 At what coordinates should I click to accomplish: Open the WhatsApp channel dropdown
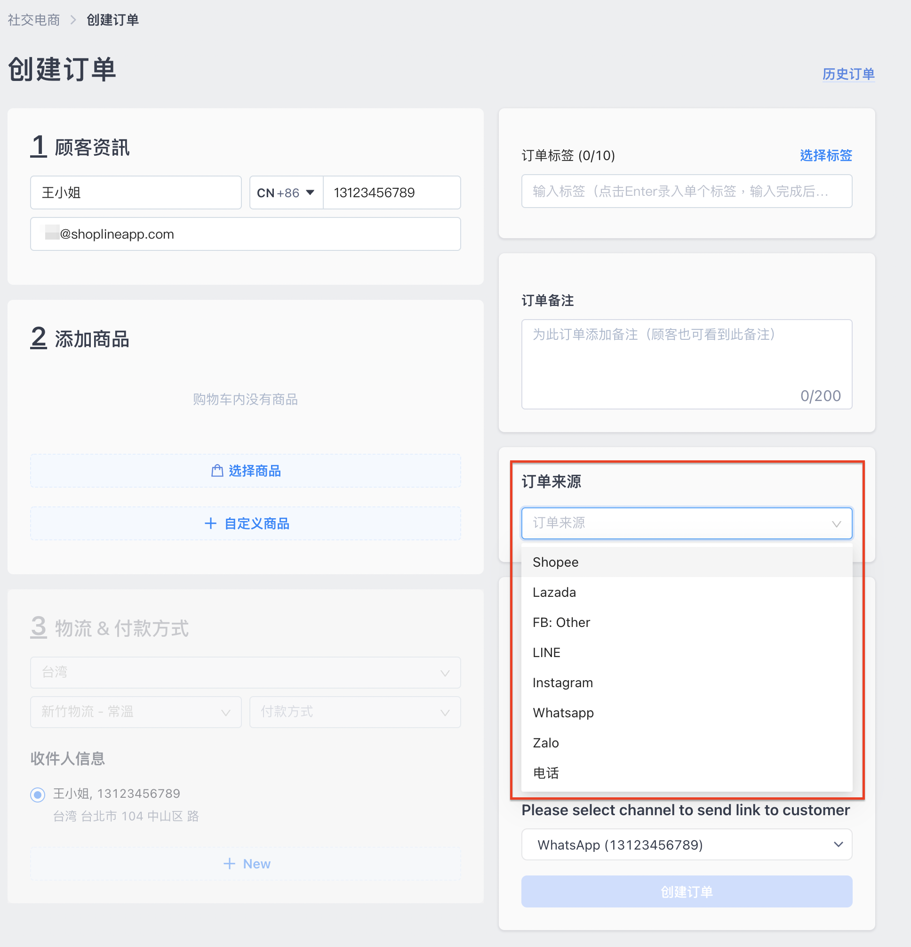[687, 844]
